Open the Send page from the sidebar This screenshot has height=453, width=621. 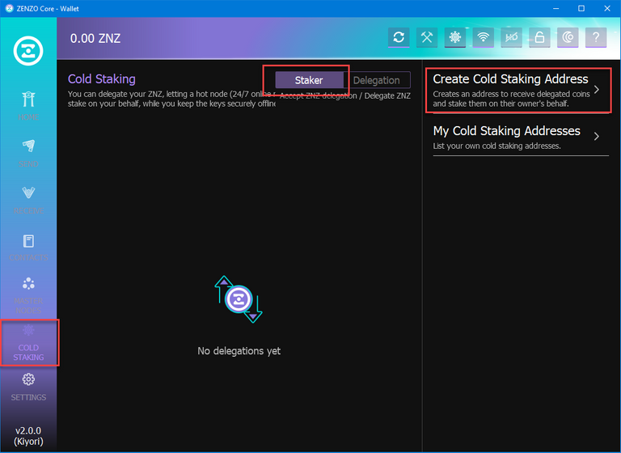coord(28,153)
